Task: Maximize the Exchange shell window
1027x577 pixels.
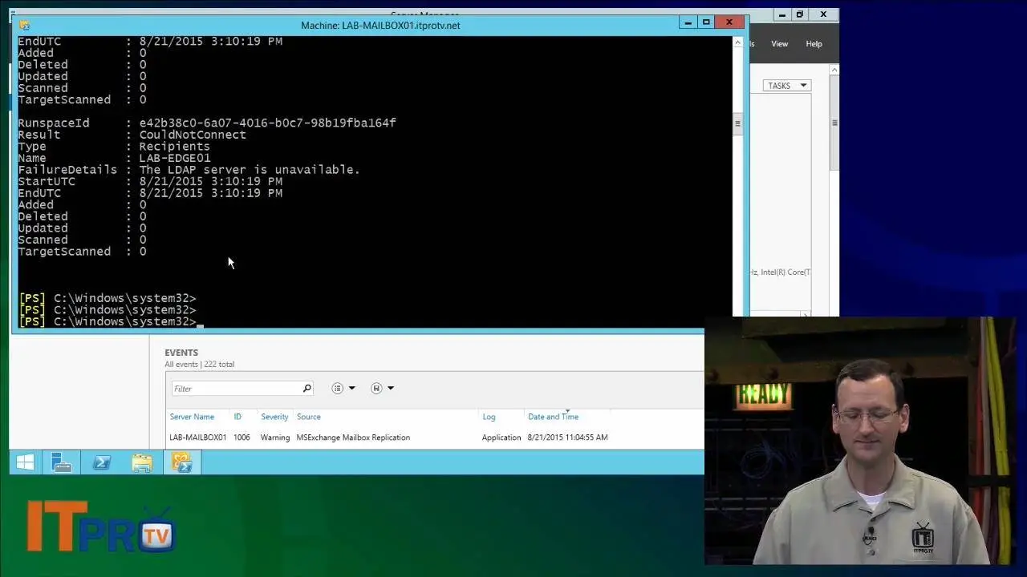Action: [706, 22]
